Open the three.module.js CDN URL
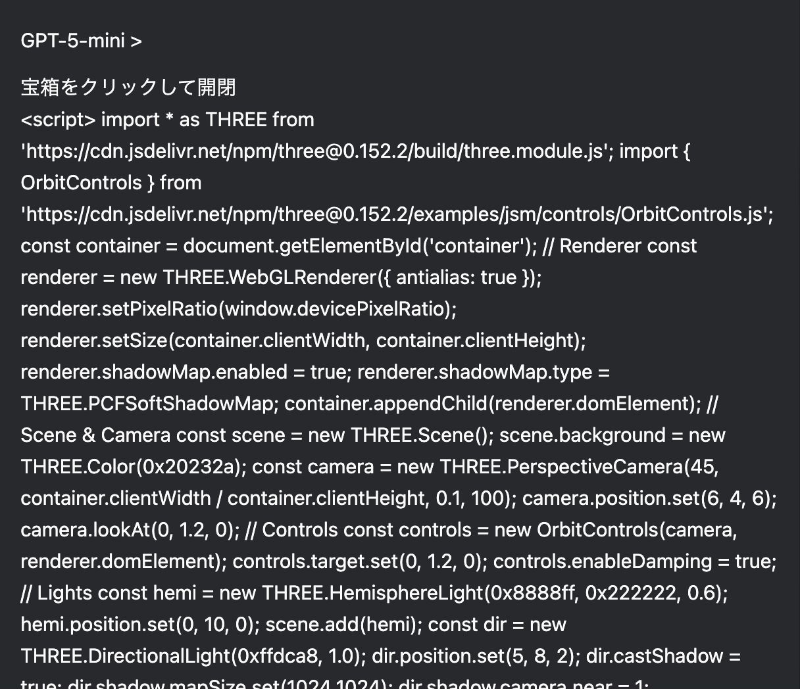Viewport: 800px width, 689px height. tap(312, 151)
